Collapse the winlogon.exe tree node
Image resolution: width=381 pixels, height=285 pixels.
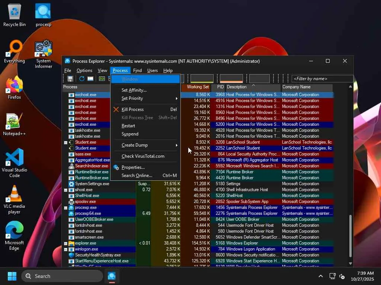(x=65, y=249)
